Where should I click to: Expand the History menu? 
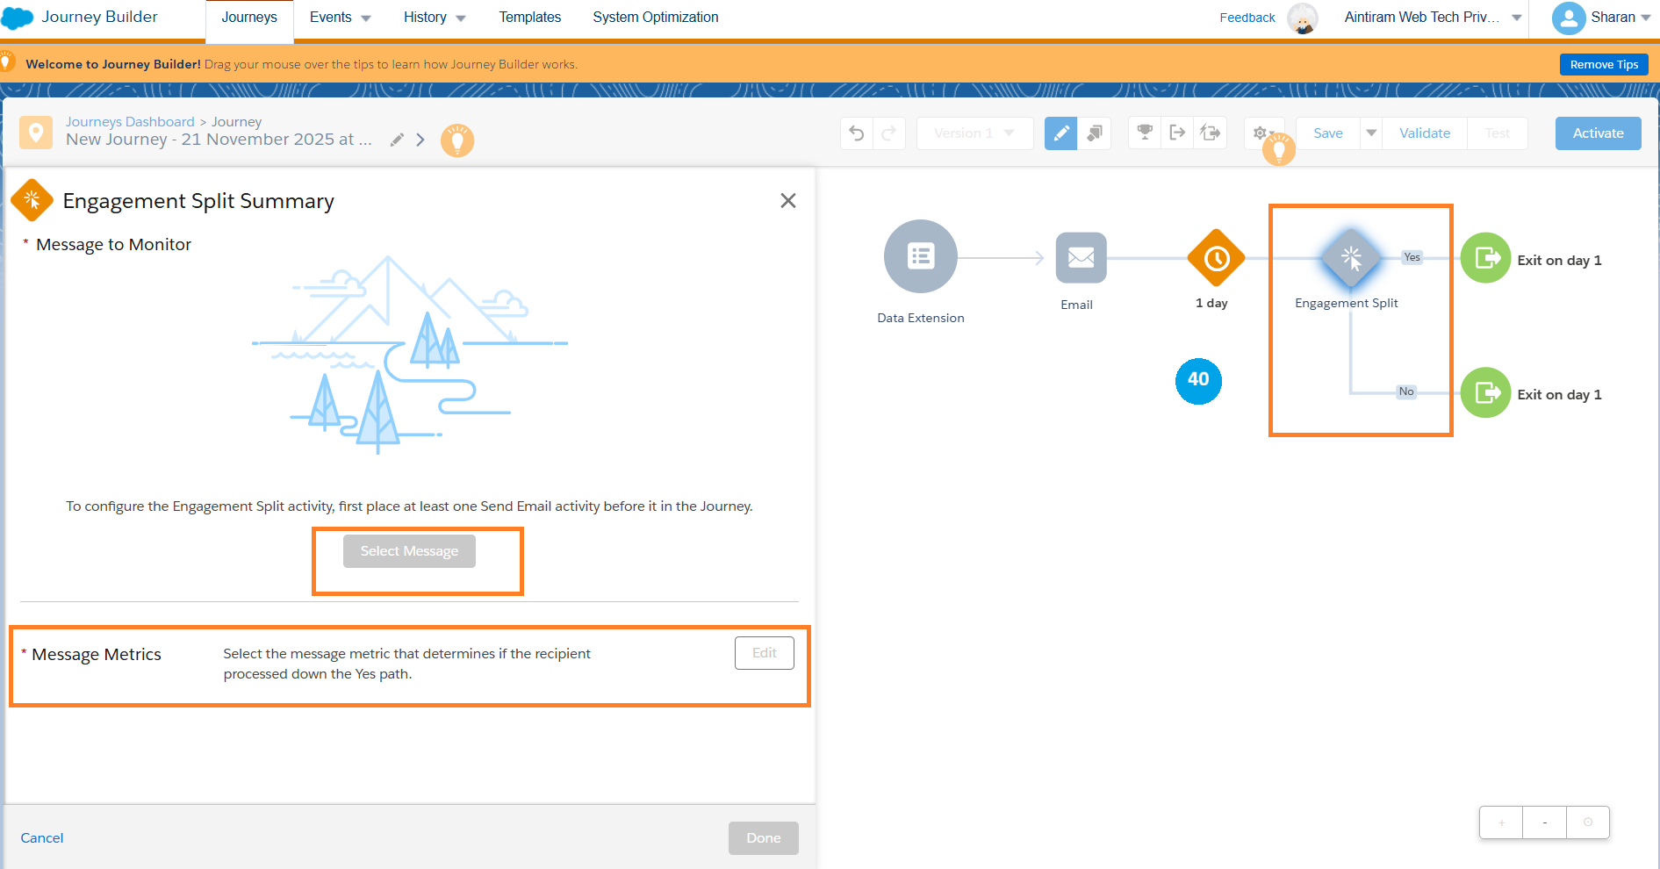coord(434,18)
